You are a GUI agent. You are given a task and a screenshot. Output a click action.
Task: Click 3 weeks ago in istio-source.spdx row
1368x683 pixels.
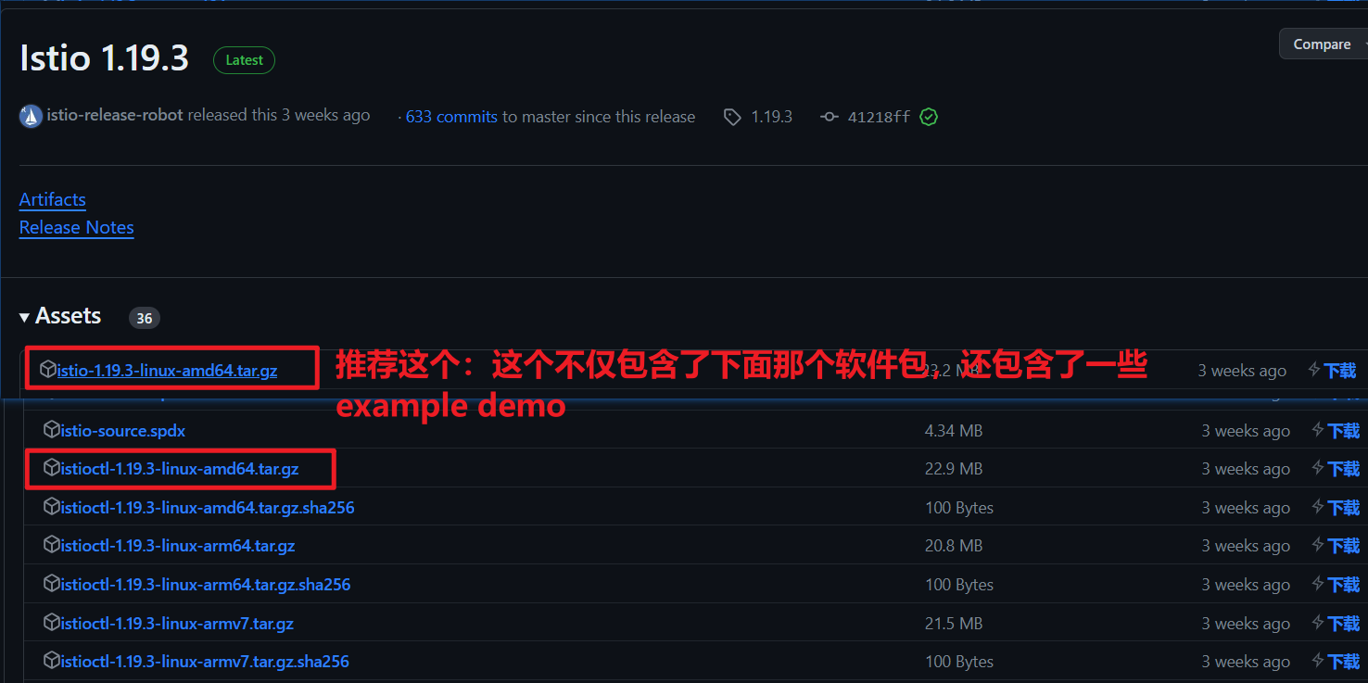click(x=1246, y=431)
